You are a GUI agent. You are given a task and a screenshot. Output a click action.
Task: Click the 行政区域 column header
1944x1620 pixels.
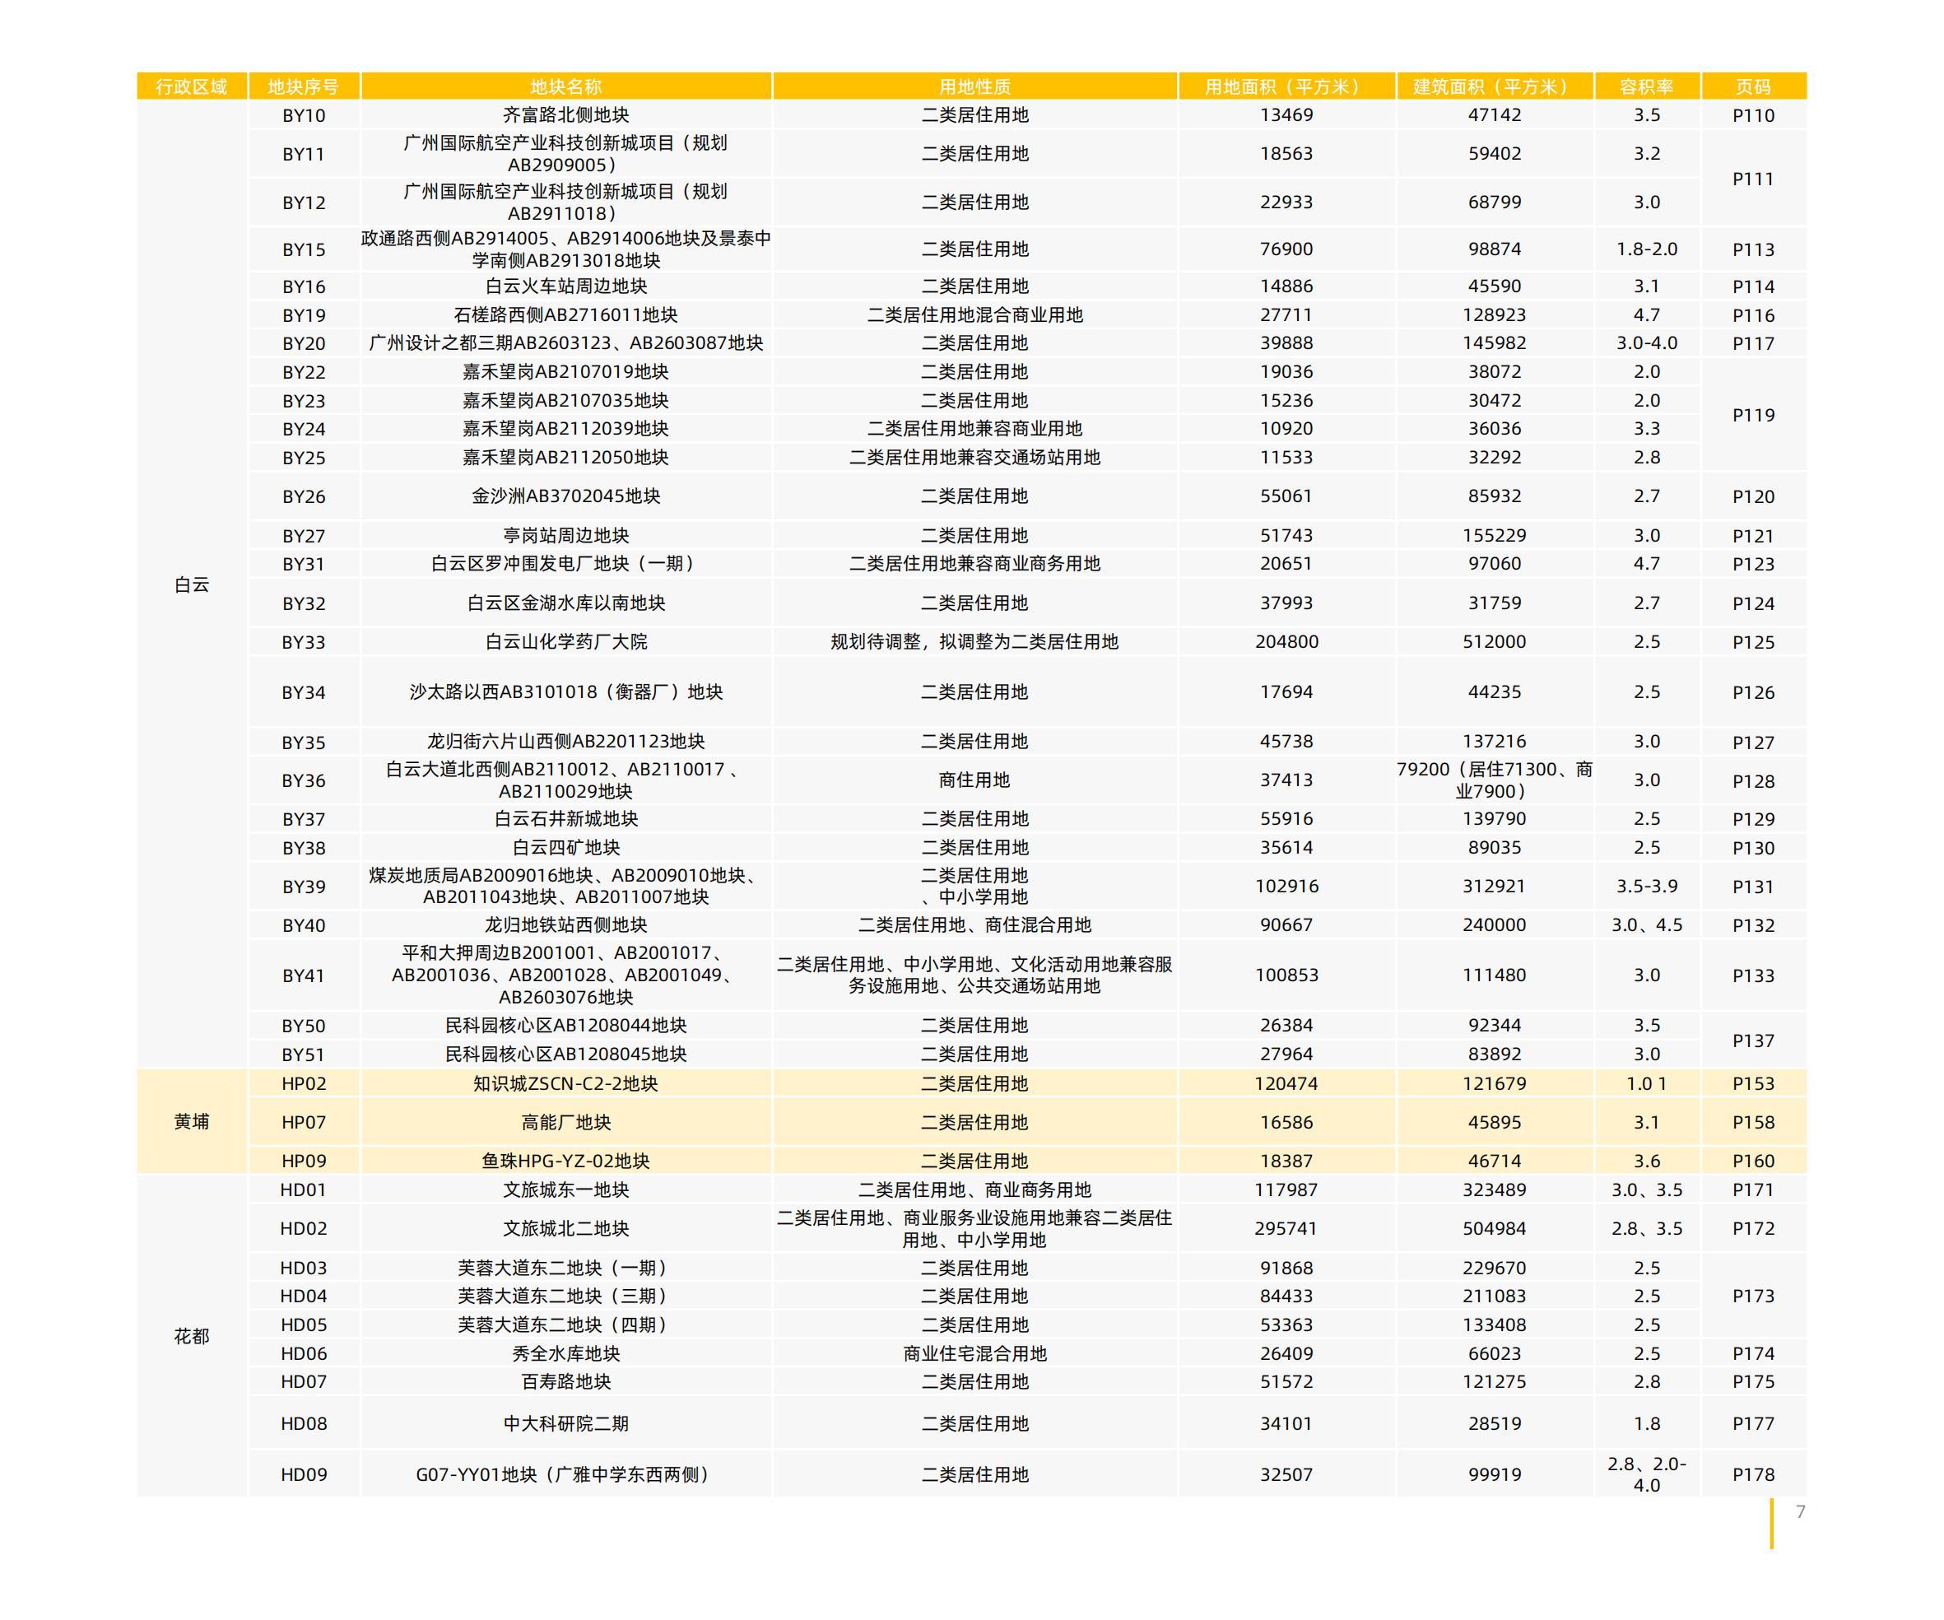192,86
